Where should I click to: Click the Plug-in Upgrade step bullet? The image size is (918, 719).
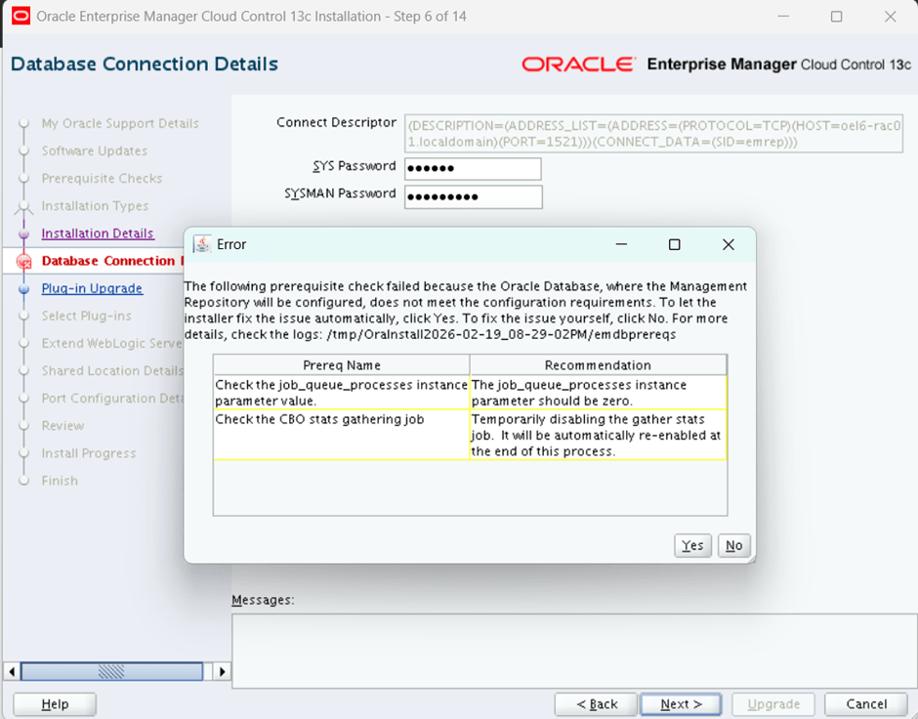click(x=24, y=289)
